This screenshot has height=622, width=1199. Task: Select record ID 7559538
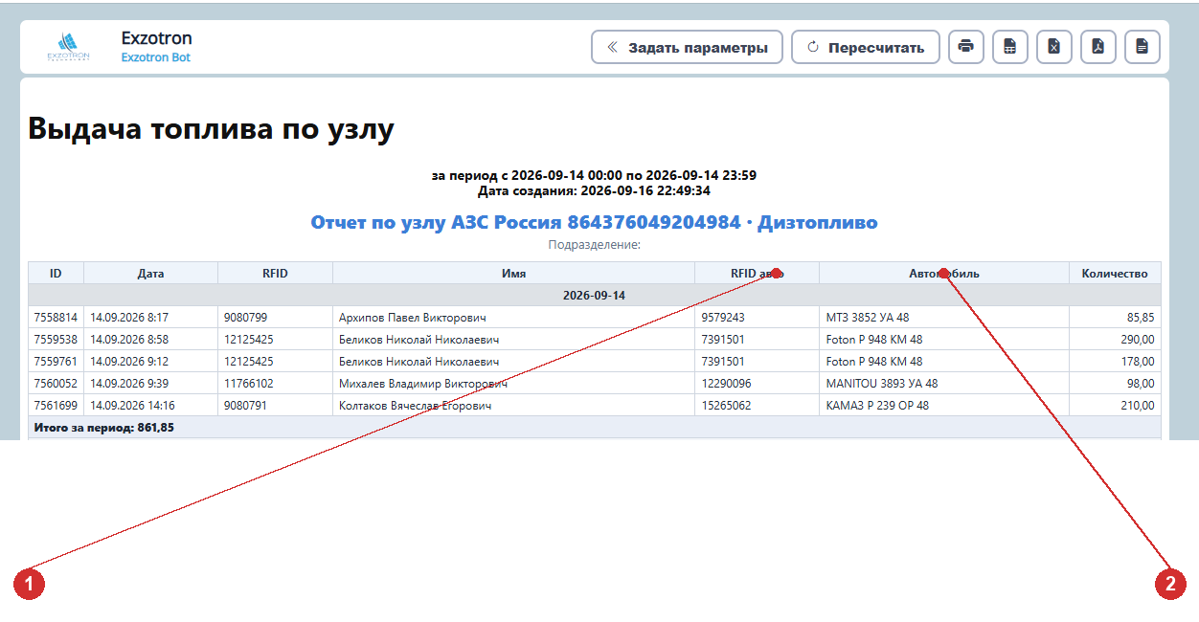(x=56, y=339)
